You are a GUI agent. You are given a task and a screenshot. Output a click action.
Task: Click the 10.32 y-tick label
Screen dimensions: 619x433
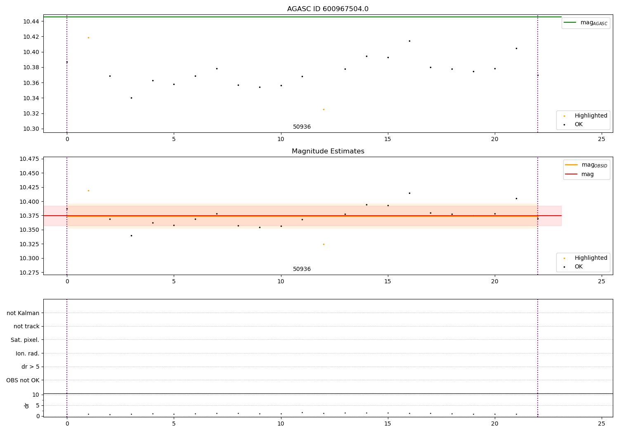pyautogui.click(x=31, y=113)
